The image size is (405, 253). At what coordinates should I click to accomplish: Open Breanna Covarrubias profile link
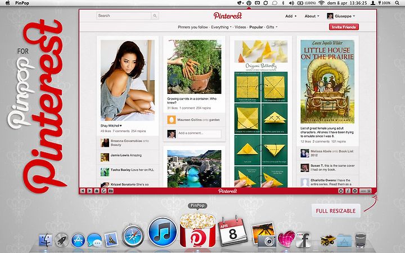pos(127,141)
